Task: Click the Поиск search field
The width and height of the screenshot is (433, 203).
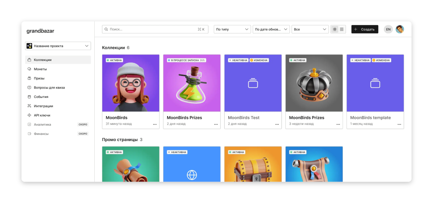Action: tap(155, 29)
